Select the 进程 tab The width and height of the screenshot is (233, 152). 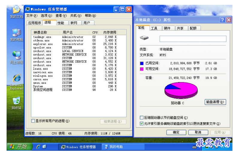pos(49,22)
